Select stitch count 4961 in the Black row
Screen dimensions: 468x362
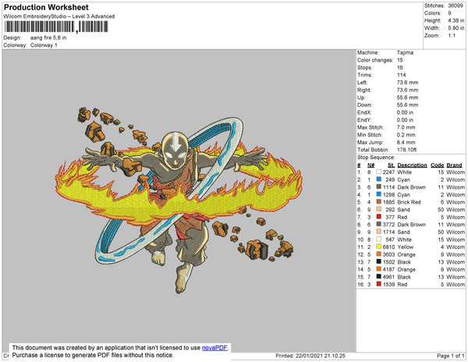pos(388,277)
